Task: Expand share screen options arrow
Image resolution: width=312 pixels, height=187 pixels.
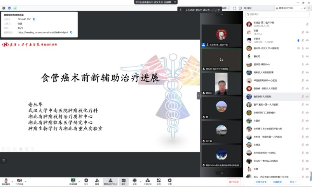Action: [79, 182]
